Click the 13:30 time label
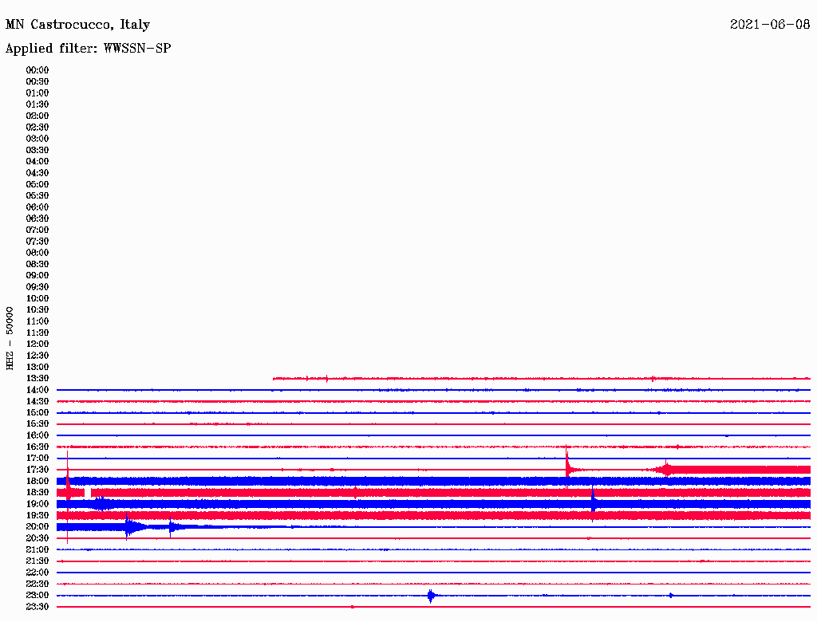Viewport: 817px width, 622px height. 37,379
